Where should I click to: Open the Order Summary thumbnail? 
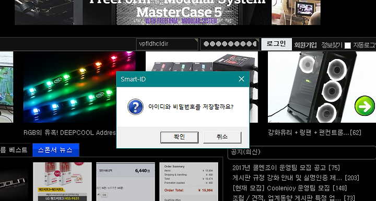(189, 182)
